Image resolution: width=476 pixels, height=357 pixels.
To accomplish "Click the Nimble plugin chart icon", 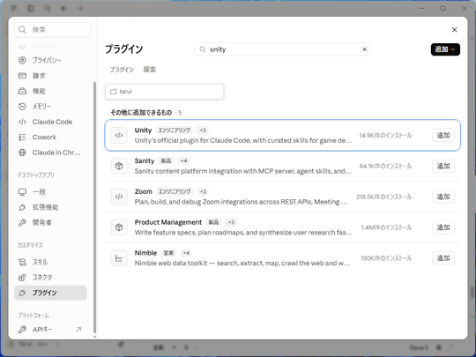I will (x=119, y=258).
